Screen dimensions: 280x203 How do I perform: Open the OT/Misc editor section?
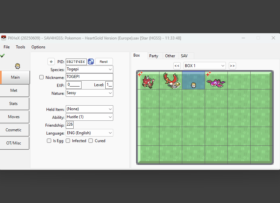click(14, 143)
